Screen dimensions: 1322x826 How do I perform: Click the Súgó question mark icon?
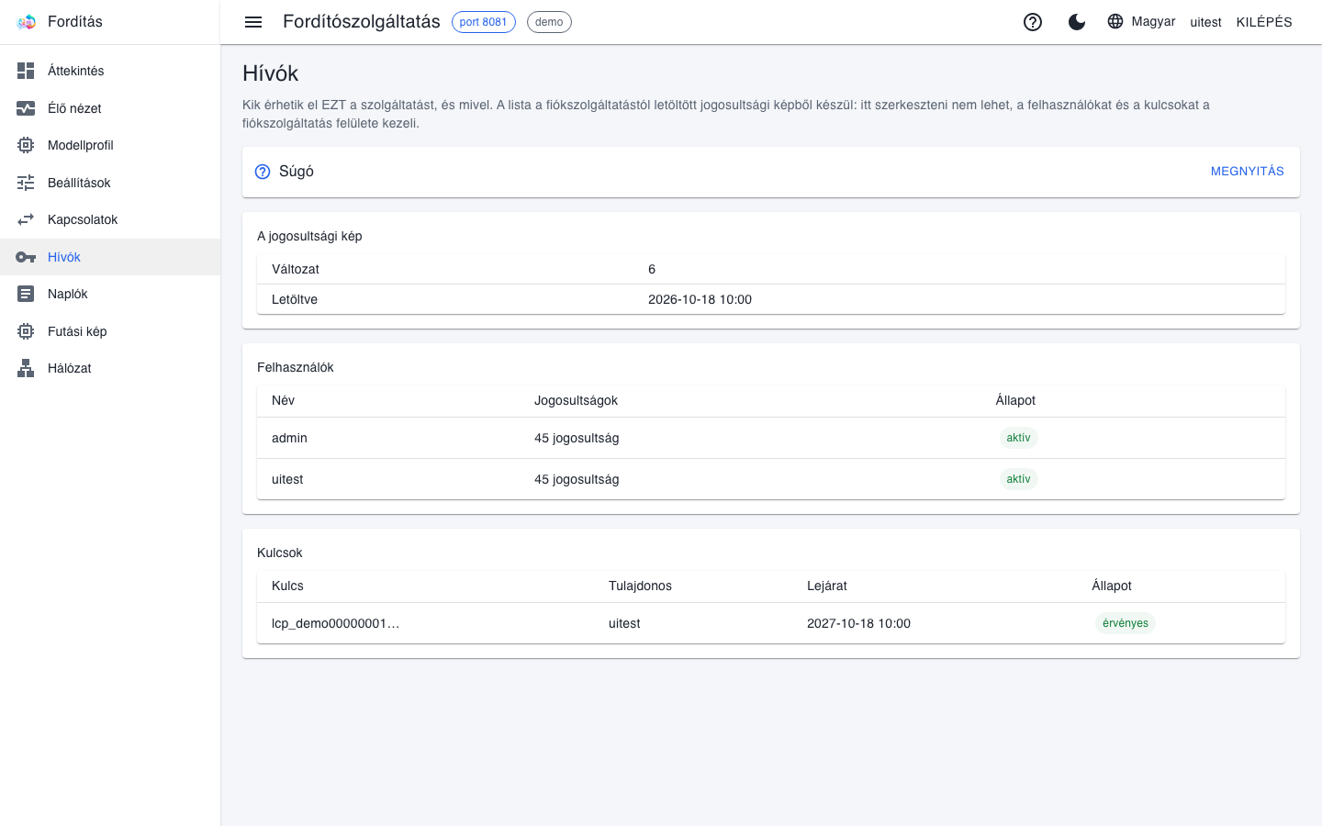click(263, 172)
